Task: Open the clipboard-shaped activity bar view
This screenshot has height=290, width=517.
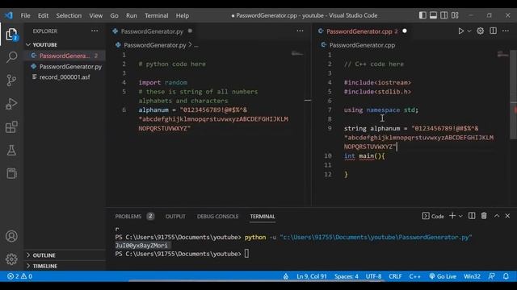Action: click(x=11, y=173)
